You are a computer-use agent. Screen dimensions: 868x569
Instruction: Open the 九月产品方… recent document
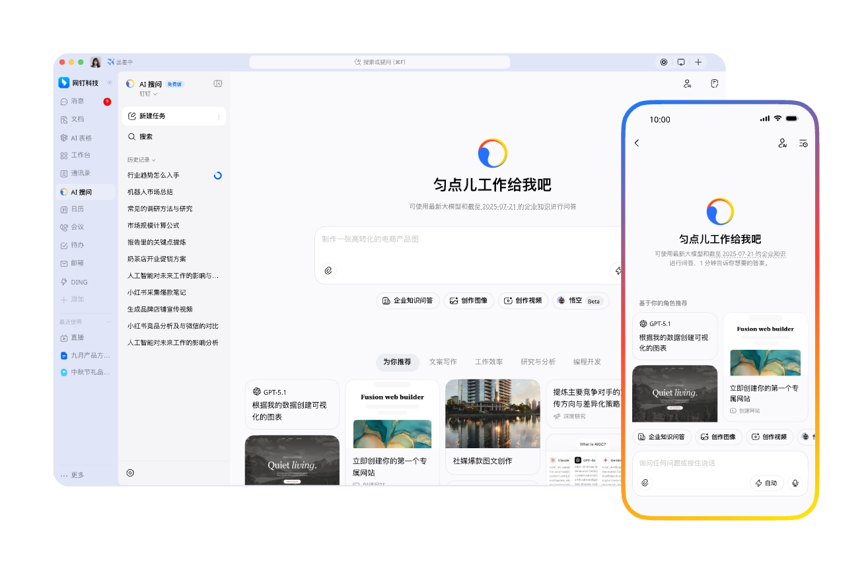(84, 355)
